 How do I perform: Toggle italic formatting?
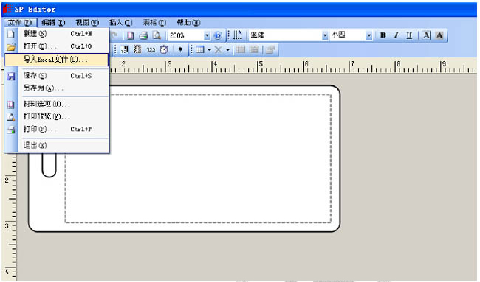point(396,35)
